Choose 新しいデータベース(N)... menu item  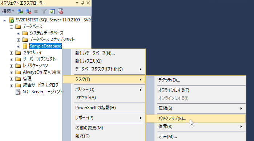pos(104,53)
